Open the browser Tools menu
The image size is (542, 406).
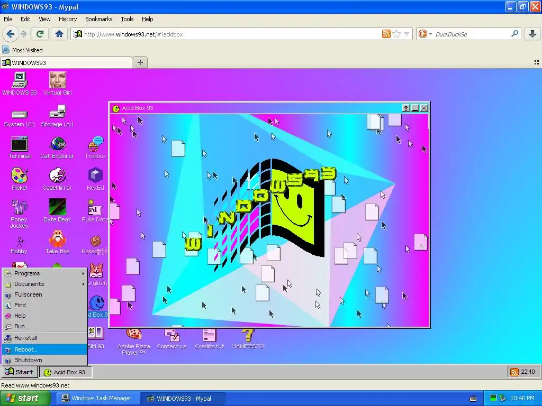pos(127,19)
